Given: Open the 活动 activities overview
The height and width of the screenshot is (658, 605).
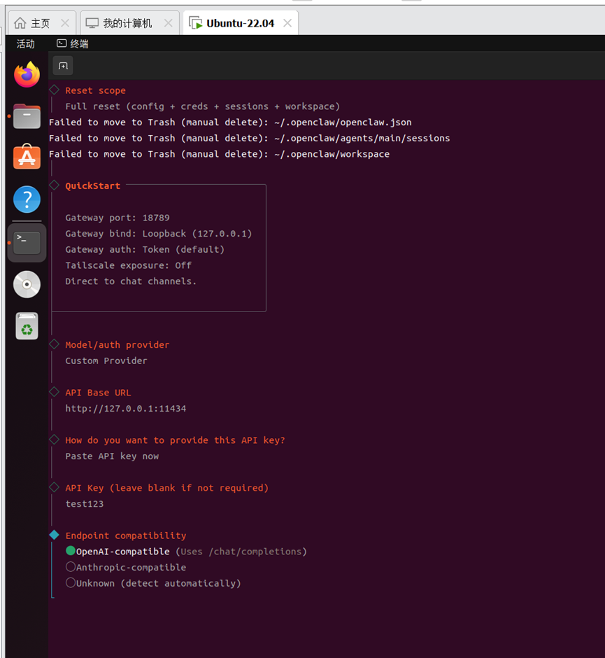Looking at the screenshot, I should [26, 43].
